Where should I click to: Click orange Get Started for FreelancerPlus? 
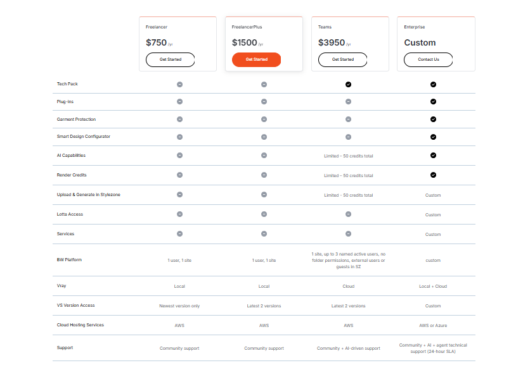(x=256, y=59)
